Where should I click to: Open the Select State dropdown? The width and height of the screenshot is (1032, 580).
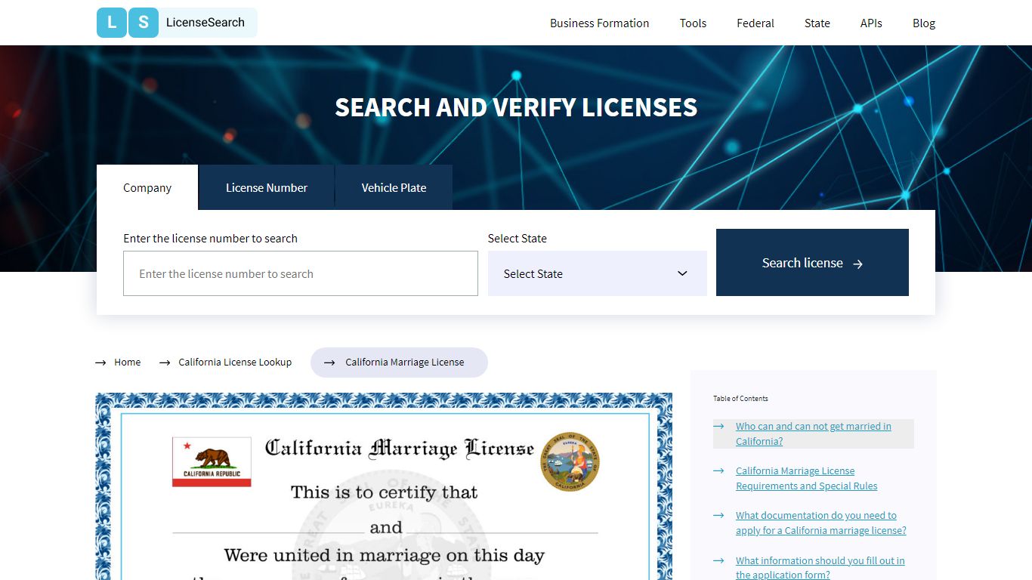click(598, 273)
